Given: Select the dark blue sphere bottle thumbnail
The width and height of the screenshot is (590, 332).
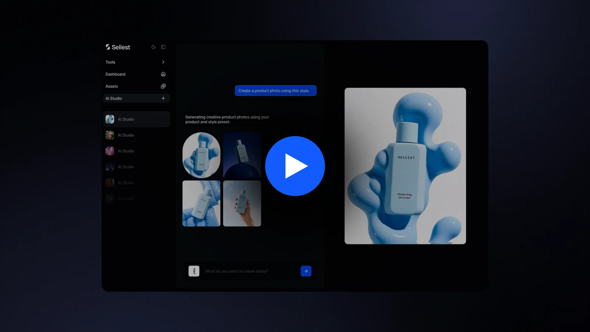Looking at the screenshot, I should pos(242,155).
